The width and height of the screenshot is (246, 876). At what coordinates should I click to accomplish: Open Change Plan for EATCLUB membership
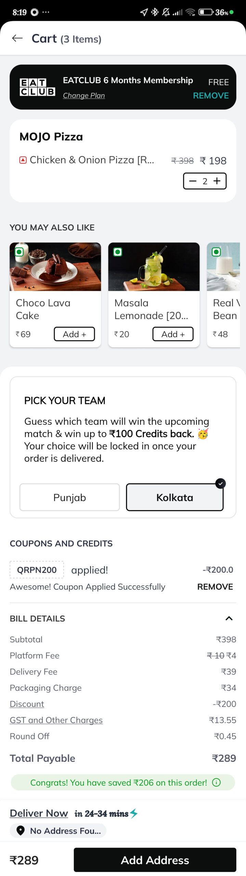(84, 95)
